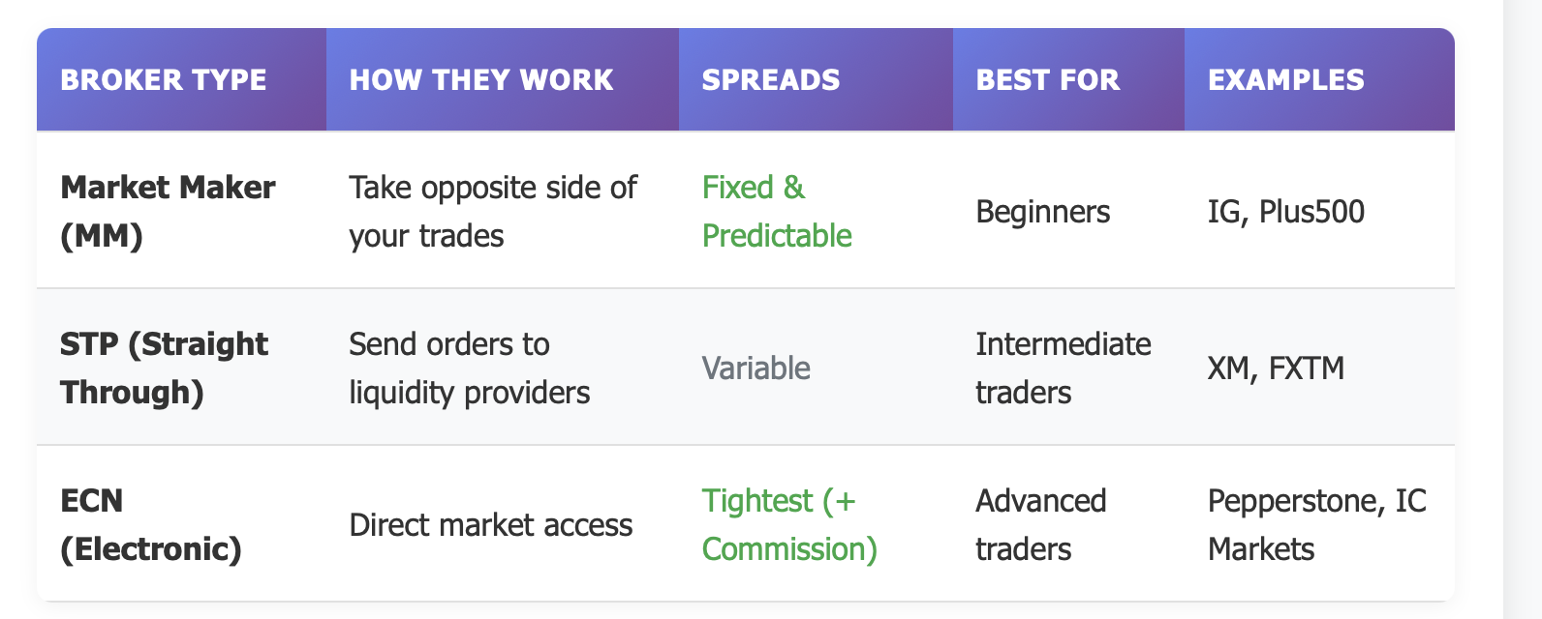The image size is (1542, 619).
Task: Click the "Pepperstone, IC Markets" cell
Action: [1317, 524]
